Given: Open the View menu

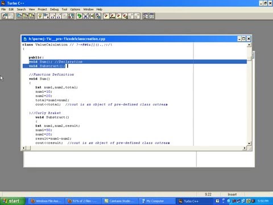Looking at the screenshot, I should coord(32,9).
